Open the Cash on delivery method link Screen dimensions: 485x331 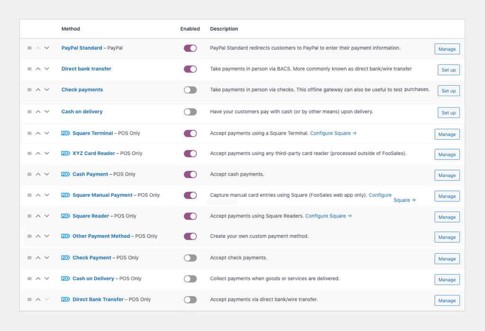82,112
